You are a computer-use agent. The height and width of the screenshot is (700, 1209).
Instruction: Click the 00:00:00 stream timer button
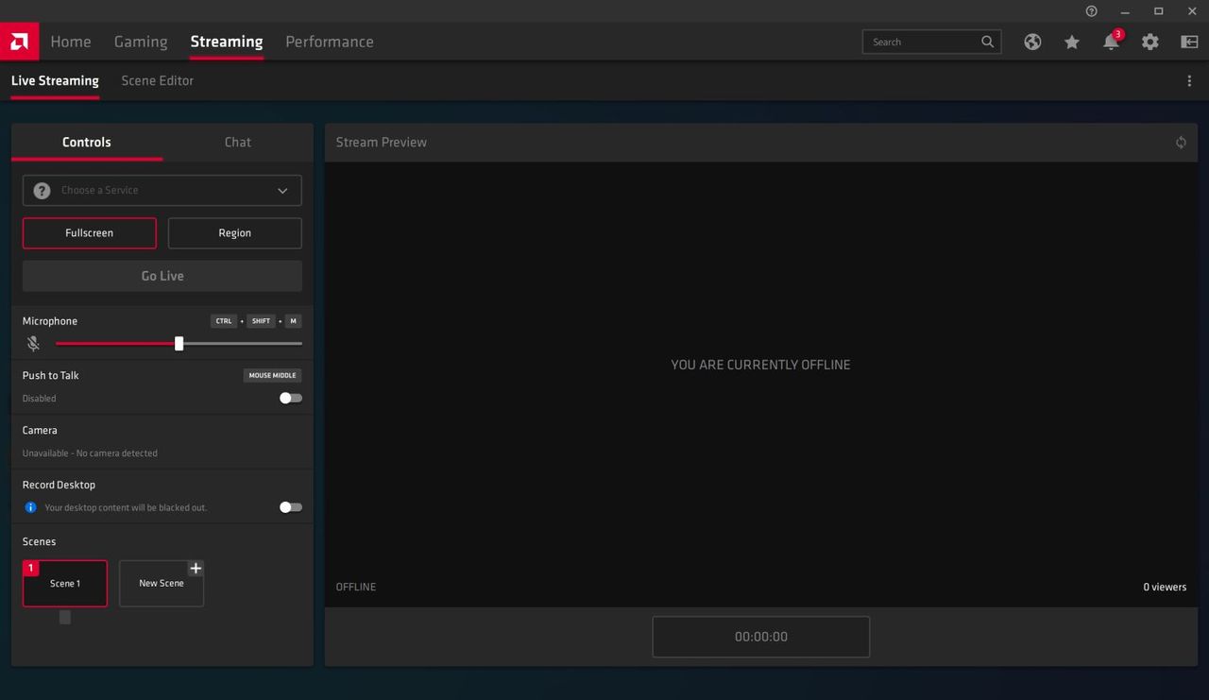(761, 637)
